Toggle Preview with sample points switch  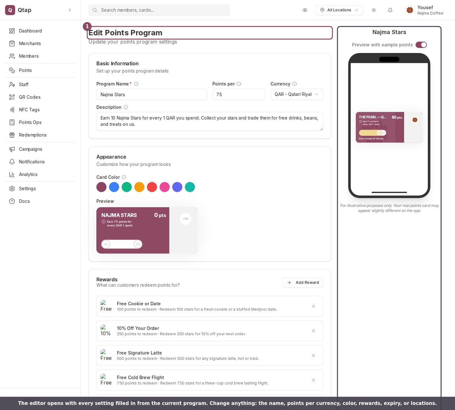point(421,45)
